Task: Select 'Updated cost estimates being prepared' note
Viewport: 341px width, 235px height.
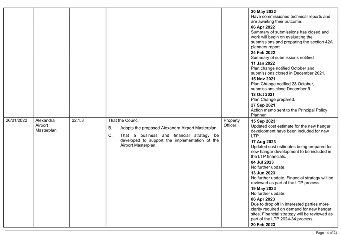Action: (291, 152)
